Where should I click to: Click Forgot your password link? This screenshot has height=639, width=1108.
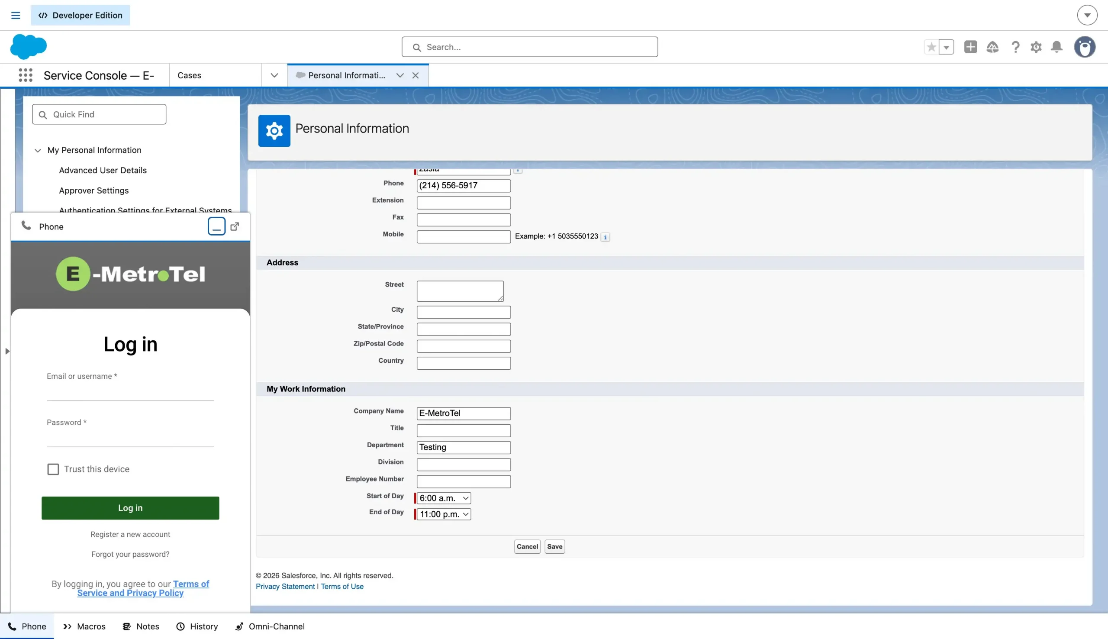click(x=130, y=554)
